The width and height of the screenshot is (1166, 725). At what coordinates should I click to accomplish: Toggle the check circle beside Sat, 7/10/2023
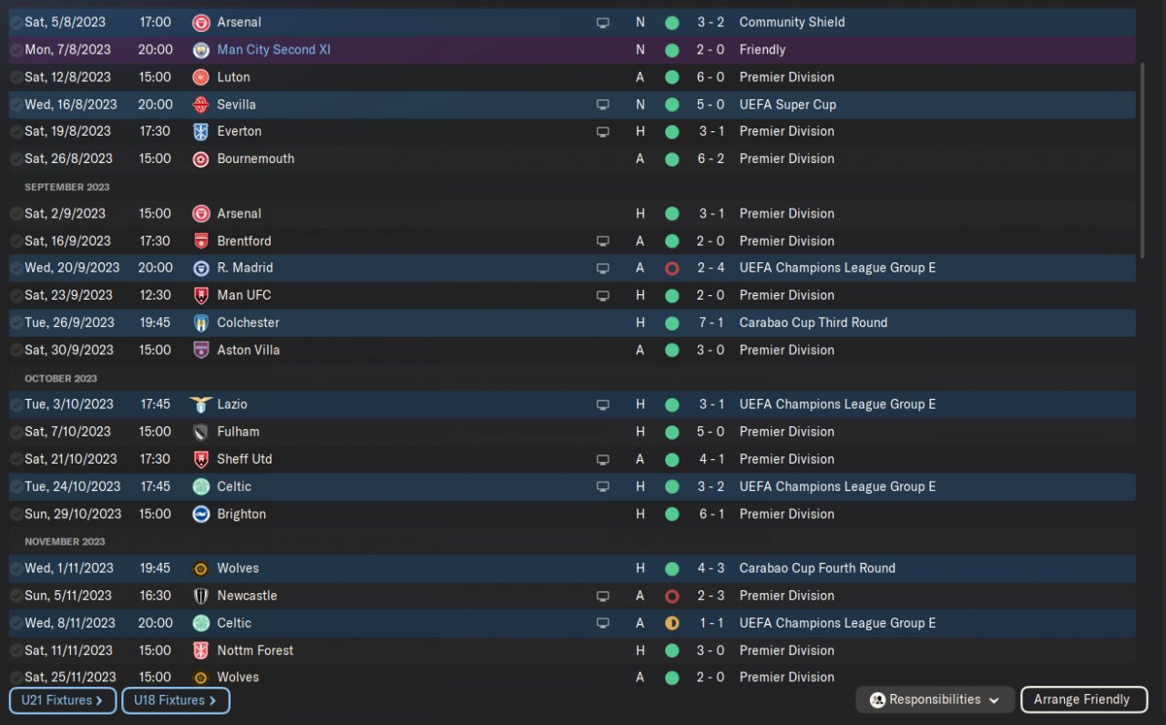(16, 432)
